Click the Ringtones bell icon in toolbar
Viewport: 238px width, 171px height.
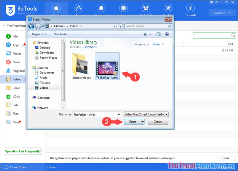click(x=101, y=8)
